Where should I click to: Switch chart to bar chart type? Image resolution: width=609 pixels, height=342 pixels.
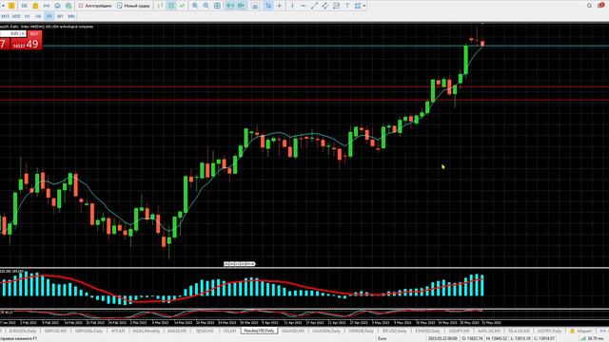pos(160,6)
